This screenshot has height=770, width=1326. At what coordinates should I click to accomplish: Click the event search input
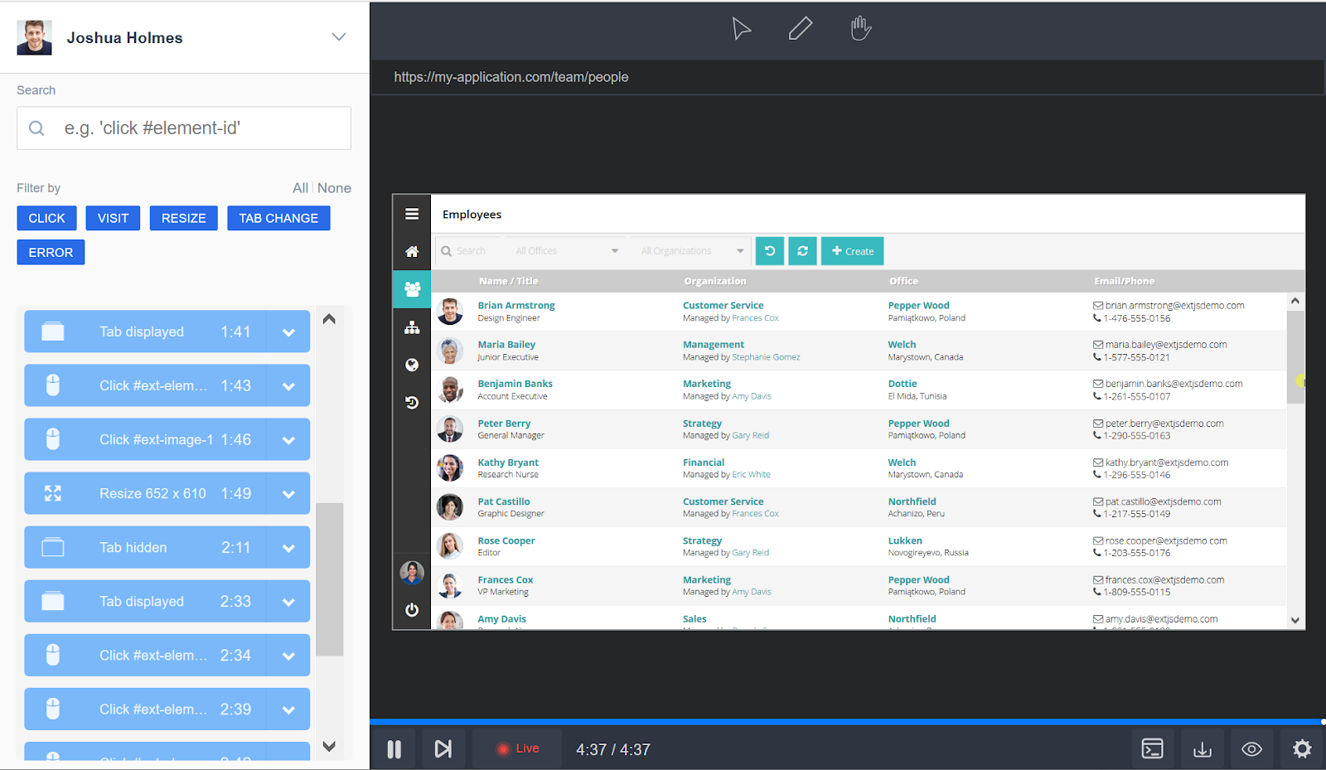(x=184, y=128)
